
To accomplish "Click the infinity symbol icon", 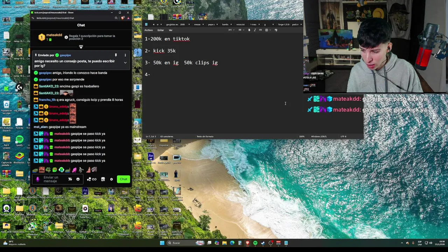I will pyautogui.click(x=94, y=179).
